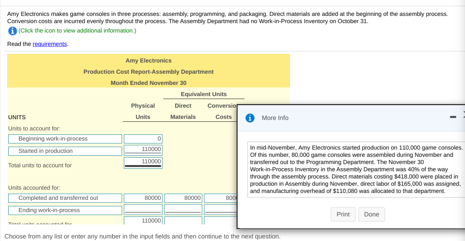Open the Started in production item list
Image resolution: width=465 pixels, height=241 pixels.
[x=65, y=151]
